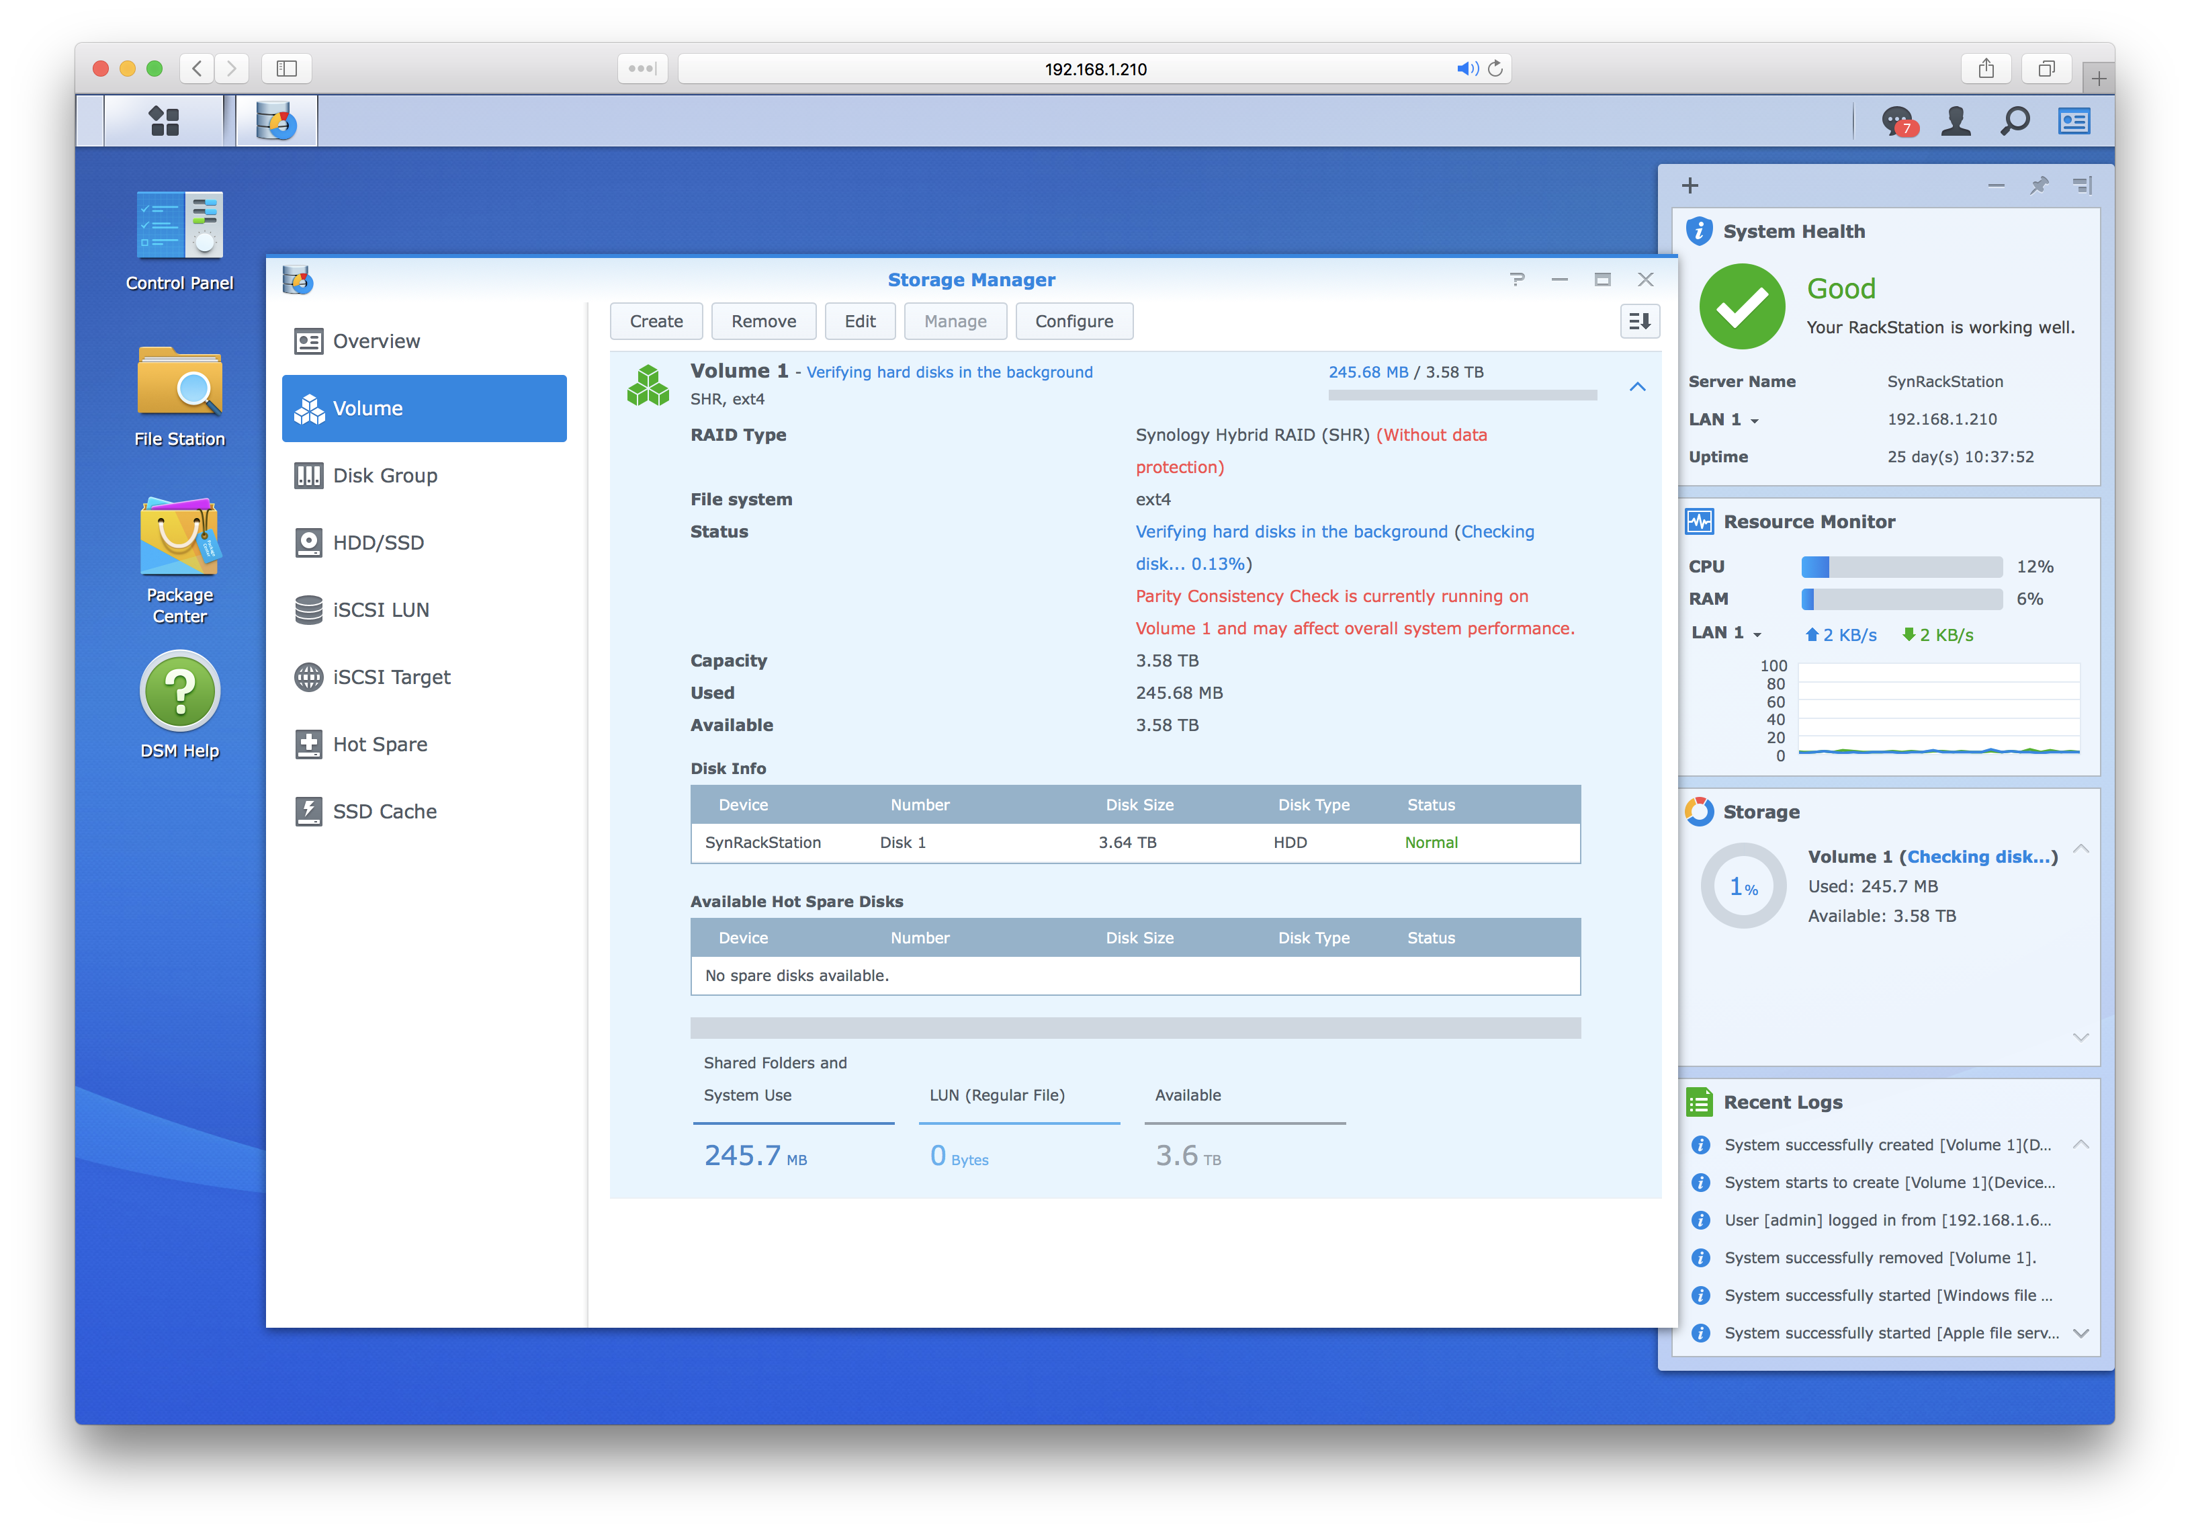Pin the widget panel
This screenshot has width=2190, height=1532.
2040,185
